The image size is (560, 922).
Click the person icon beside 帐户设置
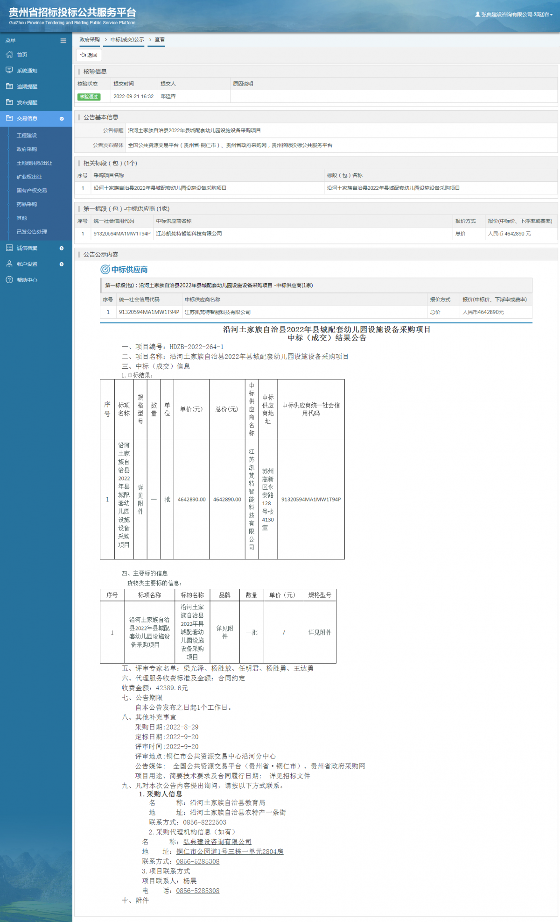click(x=9, y=264)
